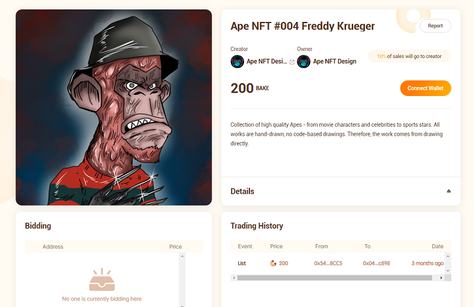Open the creator link Ape NFT Desi...
The width and height of the screenshot is (474, 307).
[x=267, y=62]
